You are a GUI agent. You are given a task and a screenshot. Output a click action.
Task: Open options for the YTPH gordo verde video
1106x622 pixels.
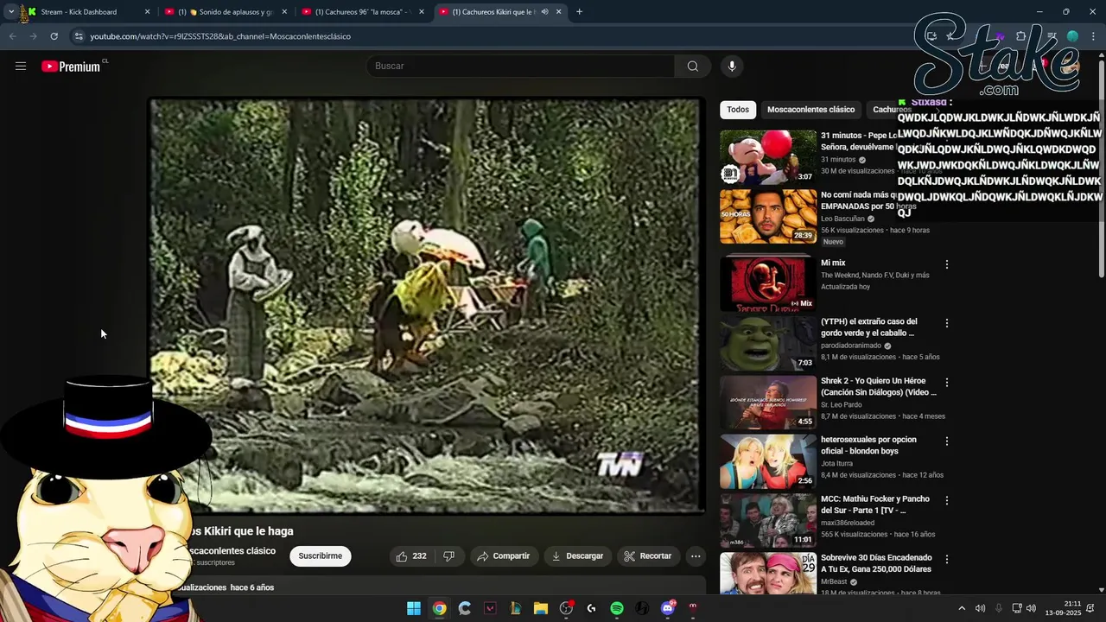(947, 323)
